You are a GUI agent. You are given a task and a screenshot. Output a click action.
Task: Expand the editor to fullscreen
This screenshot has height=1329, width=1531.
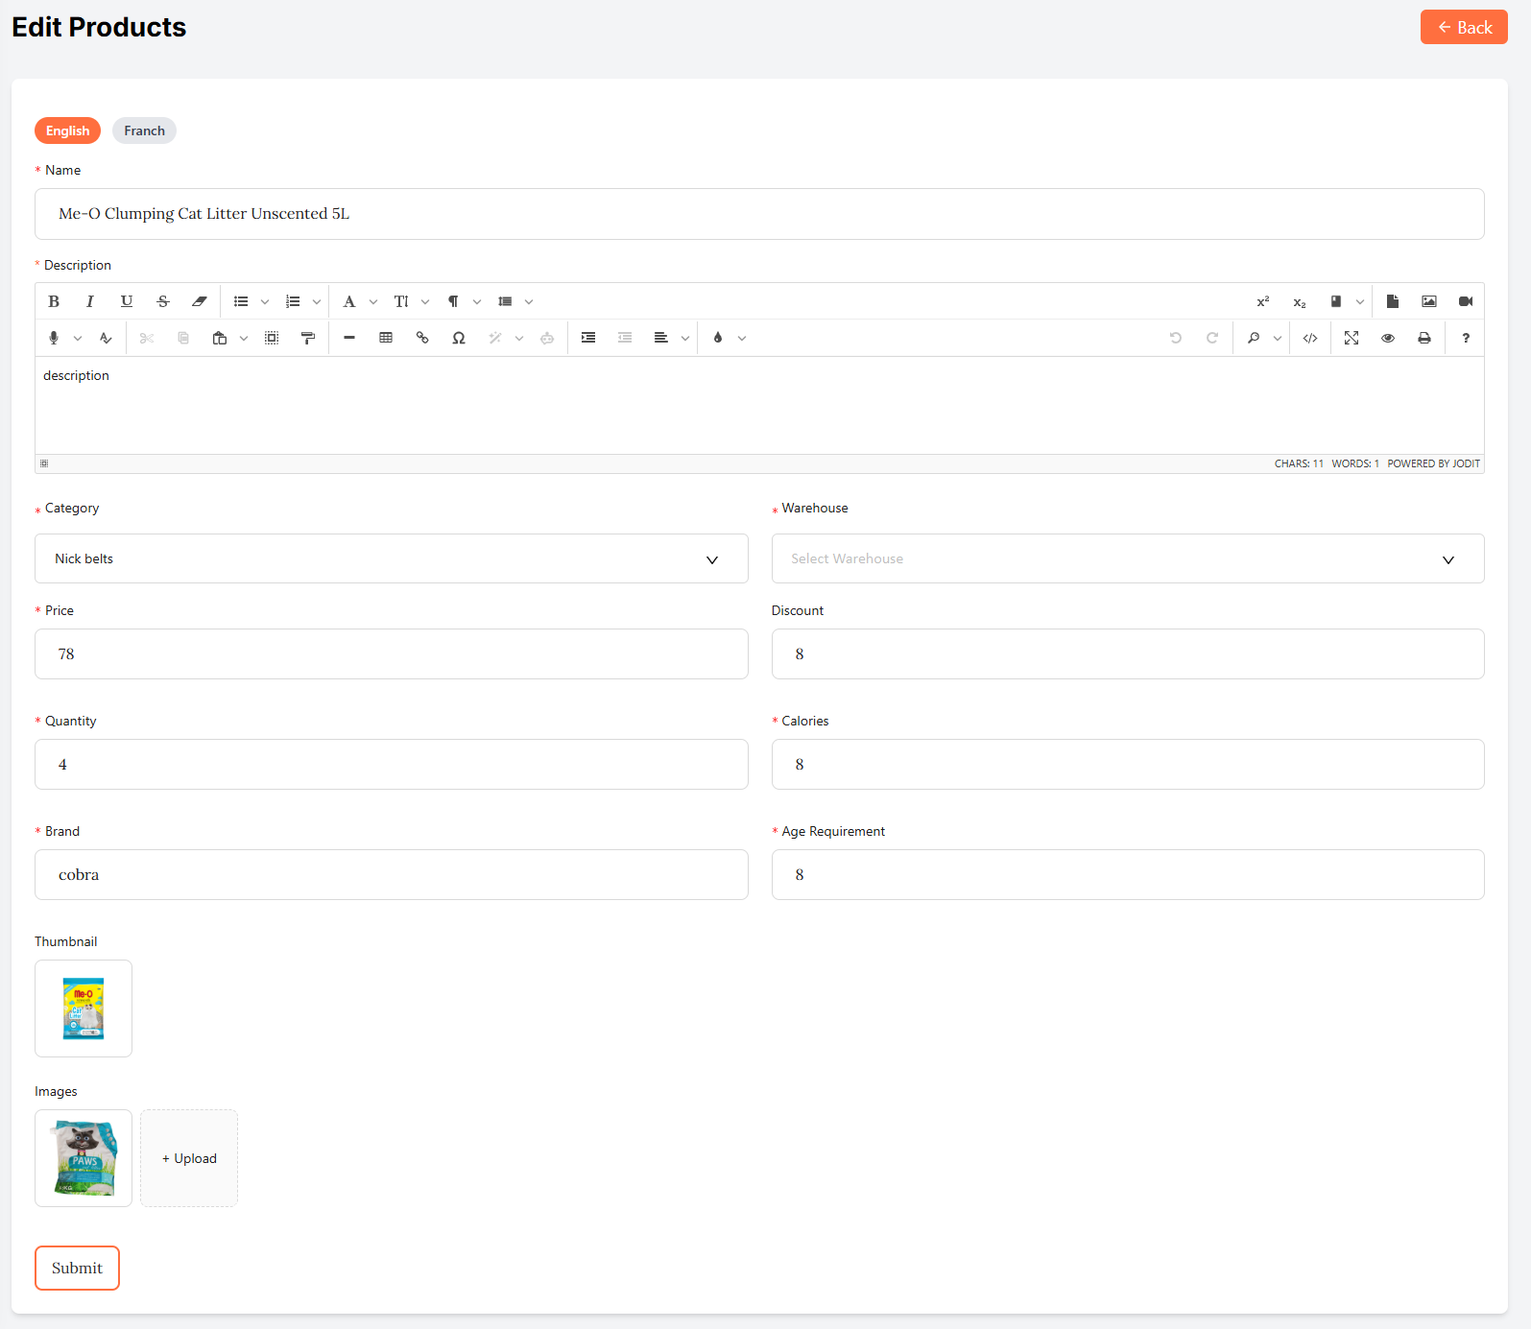[1352, 338]
